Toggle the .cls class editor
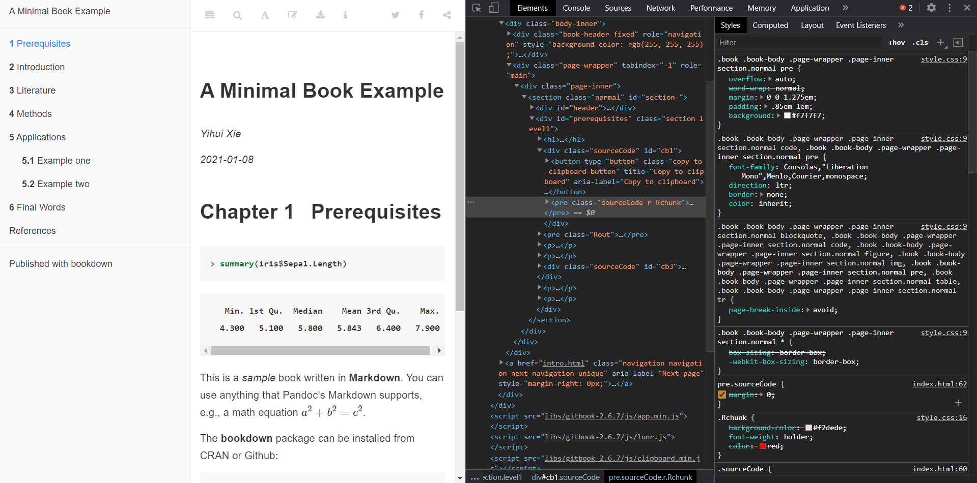The width and height of the screenshot is (977, 483). [920, 43]
